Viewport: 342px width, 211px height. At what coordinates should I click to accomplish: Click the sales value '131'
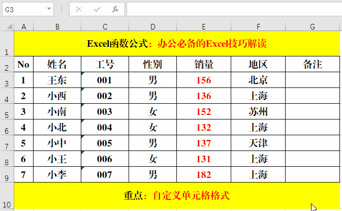[204, 159]
